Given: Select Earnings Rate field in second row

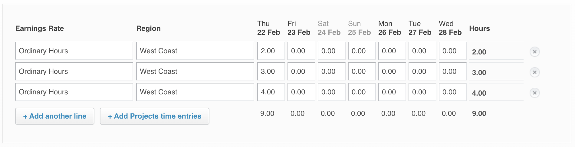Looking at the screenshot, I should click(x=74, y=71).
